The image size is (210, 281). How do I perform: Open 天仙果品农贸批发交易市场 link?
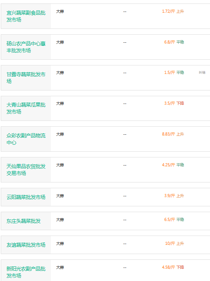click(26, 170)
